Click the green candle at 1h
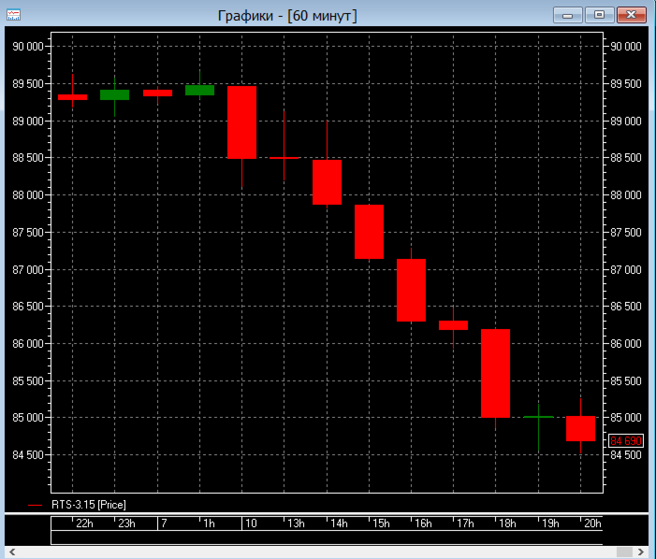This screenshot has width=656, height=559. pos(199,90)
